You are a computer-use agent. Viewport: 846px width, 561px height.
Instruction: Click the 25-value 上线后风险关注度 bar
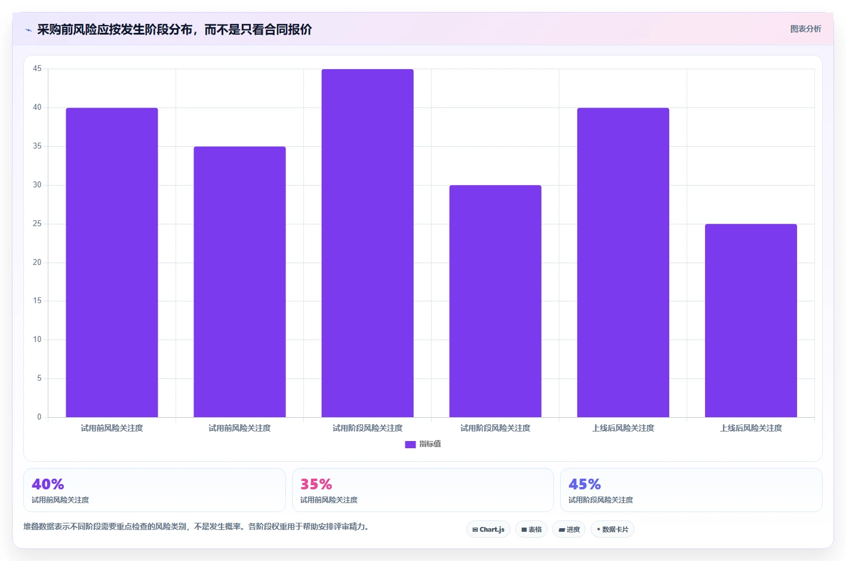click(x=751, y=320)
